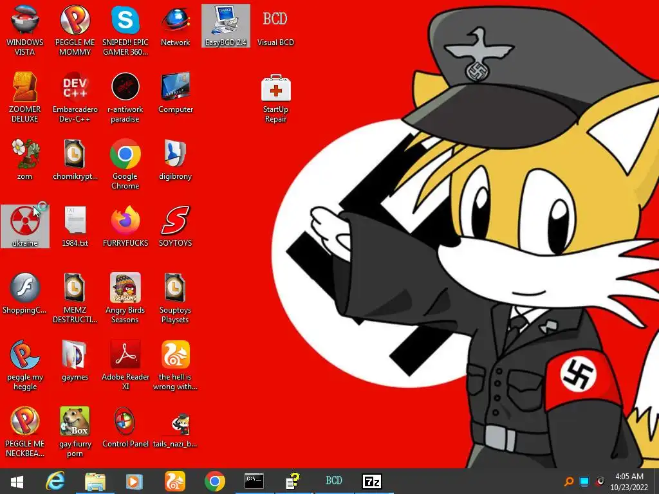Open File Explorer from taskbar
The width and height of the screenshot is (659, 494).
point(95,481)
